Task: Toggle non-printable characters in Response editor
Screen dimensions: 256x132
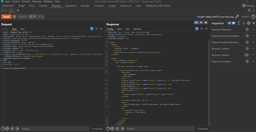Action: coord(202,29)
